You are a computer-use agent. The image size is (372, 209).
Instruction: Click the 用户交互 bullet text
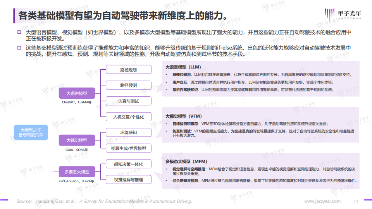(x=253, y=82)
